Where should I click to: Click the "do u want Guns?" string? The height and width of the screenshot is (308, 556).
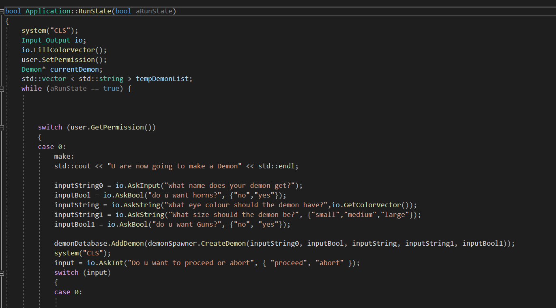click(x=187, y=224)
